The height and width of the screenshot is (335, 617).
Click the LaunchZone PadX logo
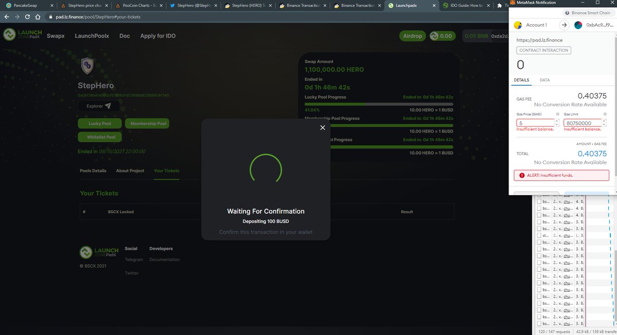click(x=20, y=36)
